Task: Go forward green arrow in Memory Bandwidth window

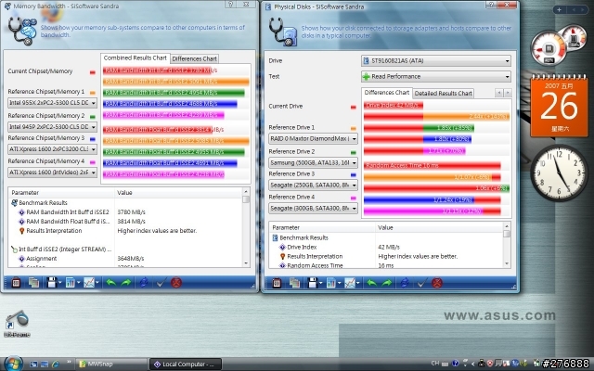Action: pyautogui.click(x=126, y=282)
